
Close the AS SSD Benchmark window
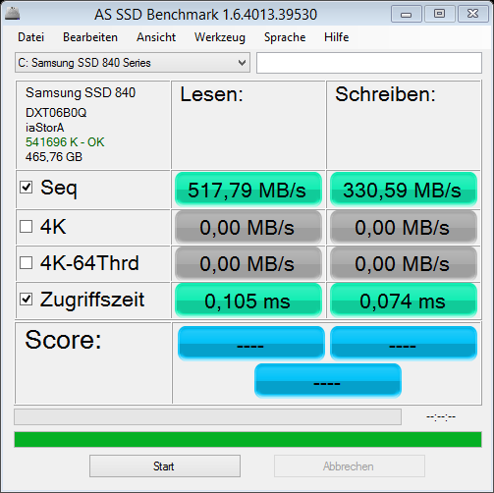pyautogui.click(x=473, y=14)
